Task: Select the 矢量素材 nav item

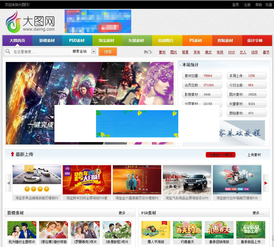Action: pos(137,40)
